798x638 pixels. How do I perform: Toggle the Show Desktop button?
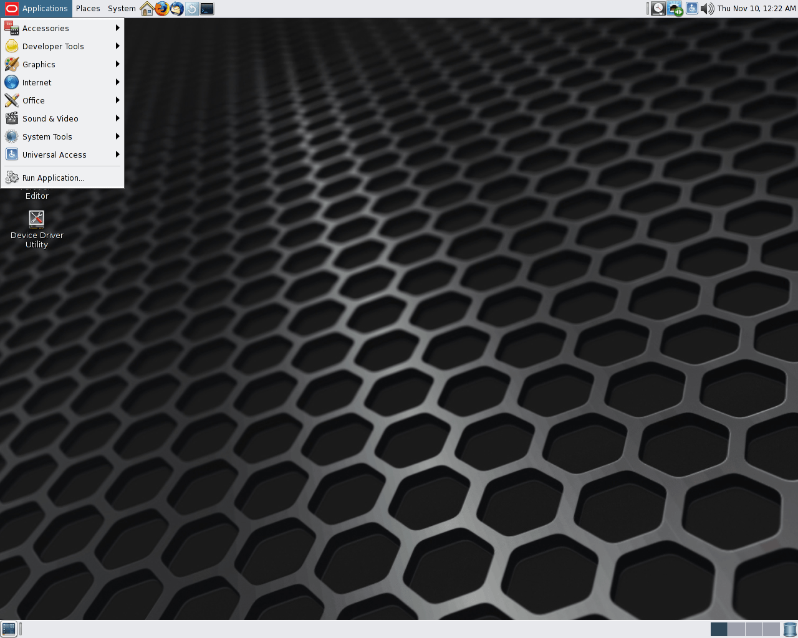[x=9, y=629]
